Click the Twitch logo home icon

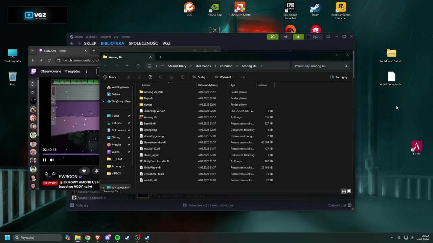(33, 71)
